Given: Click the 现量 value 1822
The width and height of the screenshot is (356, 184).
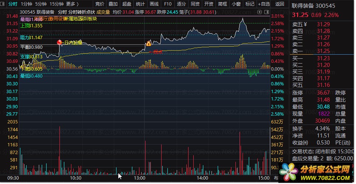Looking at the screenshot, I should pos(324,114).
